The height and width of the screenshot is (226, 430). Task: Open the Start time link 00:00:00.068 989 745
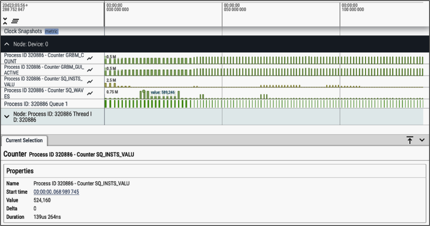pos(55,192)
